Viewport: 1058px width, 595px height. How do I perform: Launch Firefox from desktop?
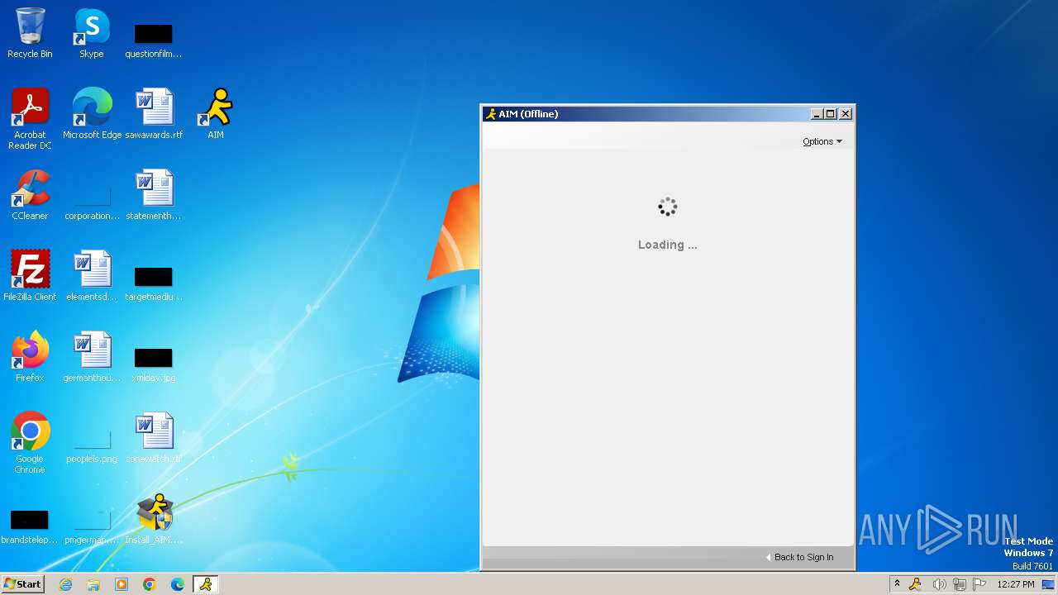pyautogui.click(x=30, y=357)
